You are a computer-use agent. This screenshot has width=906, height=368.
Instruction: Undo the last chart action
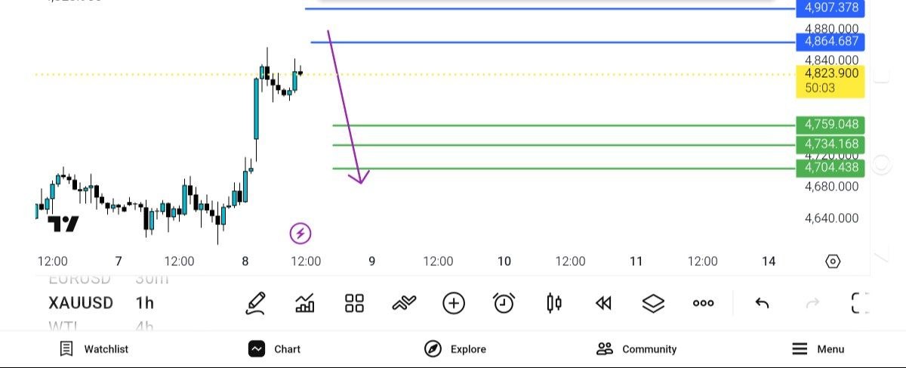763,303
